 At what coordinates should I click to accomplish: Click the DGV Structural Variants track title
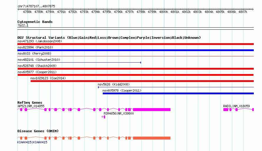click(109, 38)
